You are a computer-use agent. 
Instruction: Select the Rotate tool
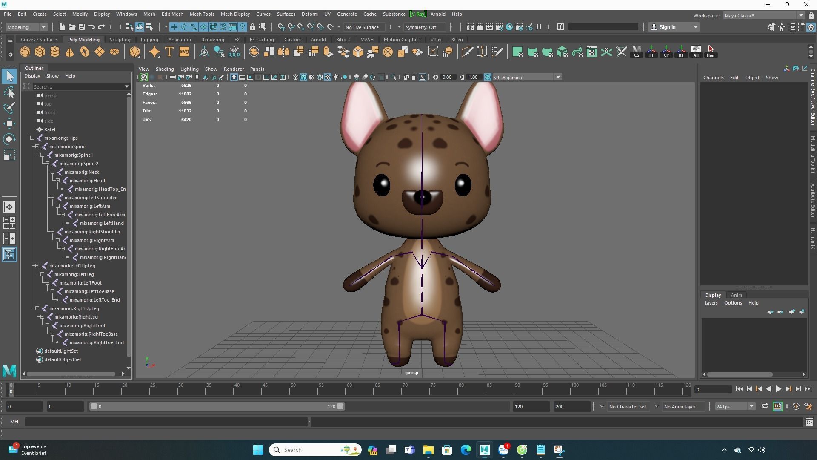(9, 139)
